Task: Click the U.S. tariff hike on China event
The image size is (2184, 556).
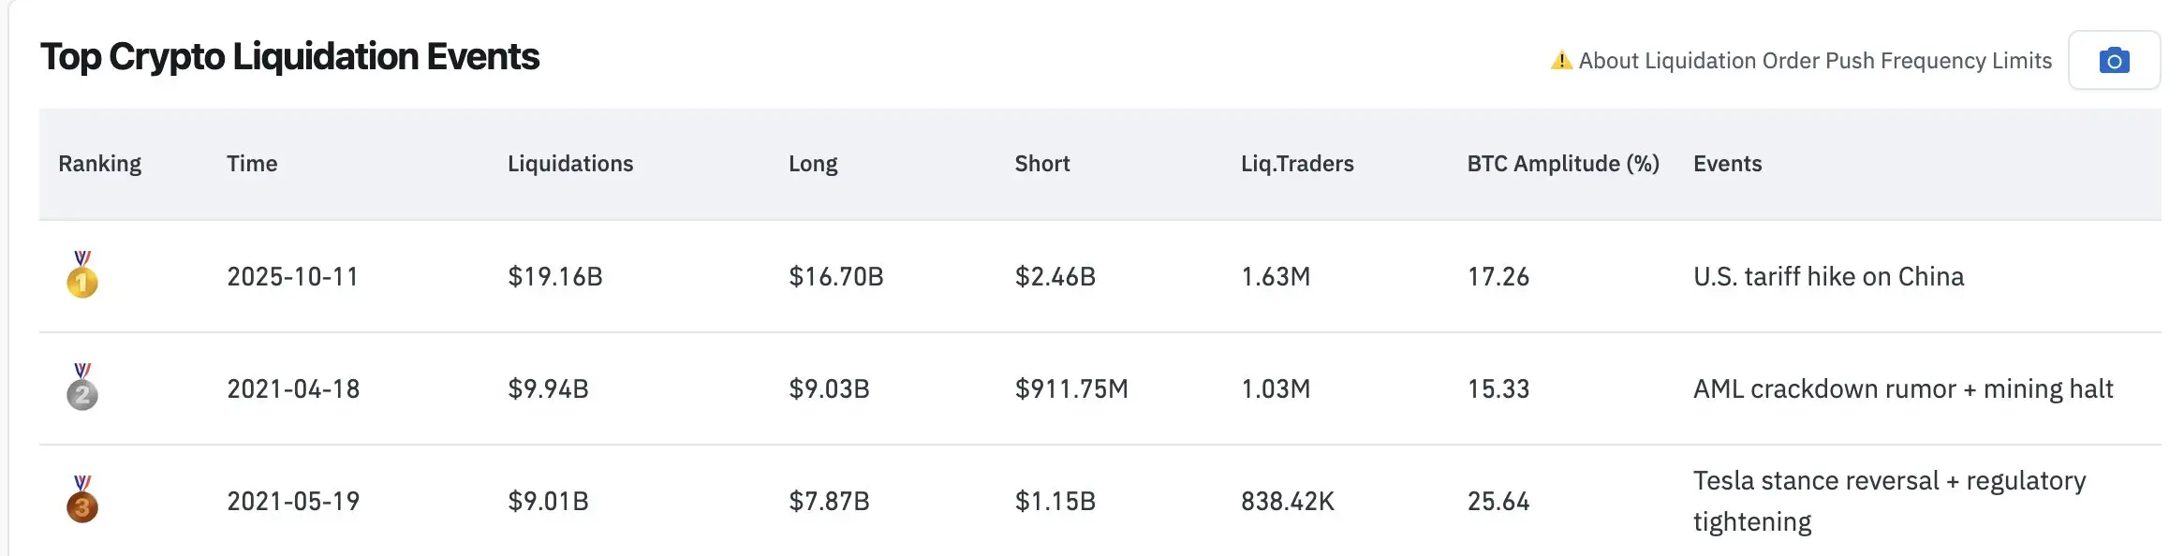Action: point(1829,277)
